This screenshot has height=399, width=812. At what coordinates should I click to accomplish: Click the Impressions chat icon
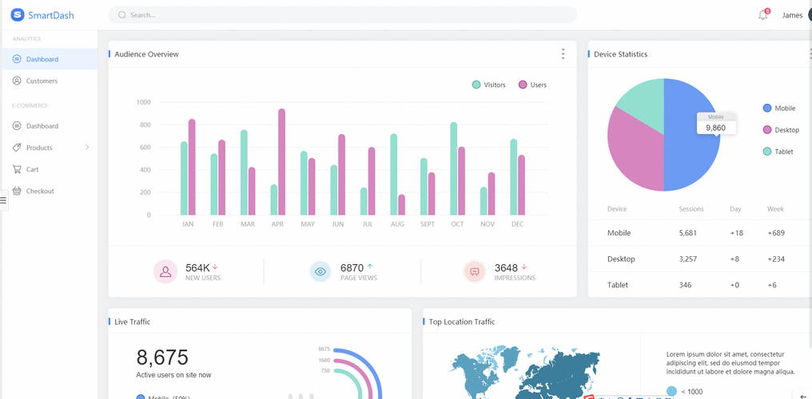point(475,271)
